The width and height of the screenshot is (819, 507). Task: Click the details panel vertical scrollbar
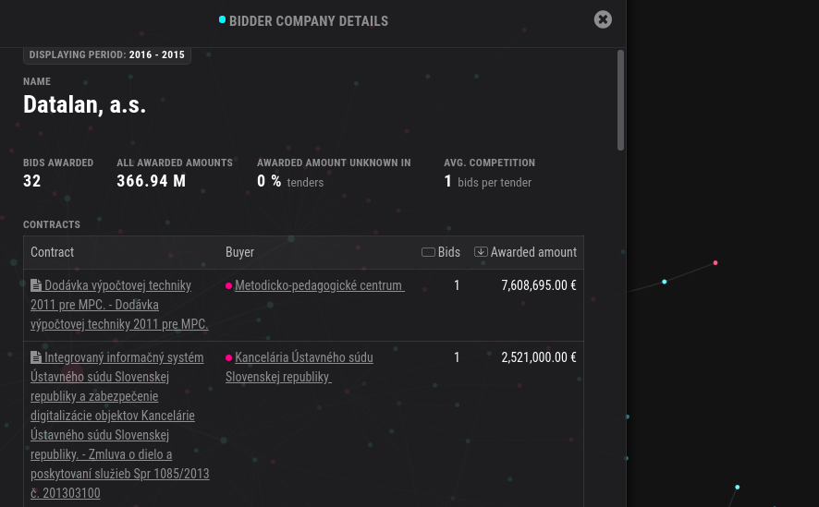pos(620,100)
